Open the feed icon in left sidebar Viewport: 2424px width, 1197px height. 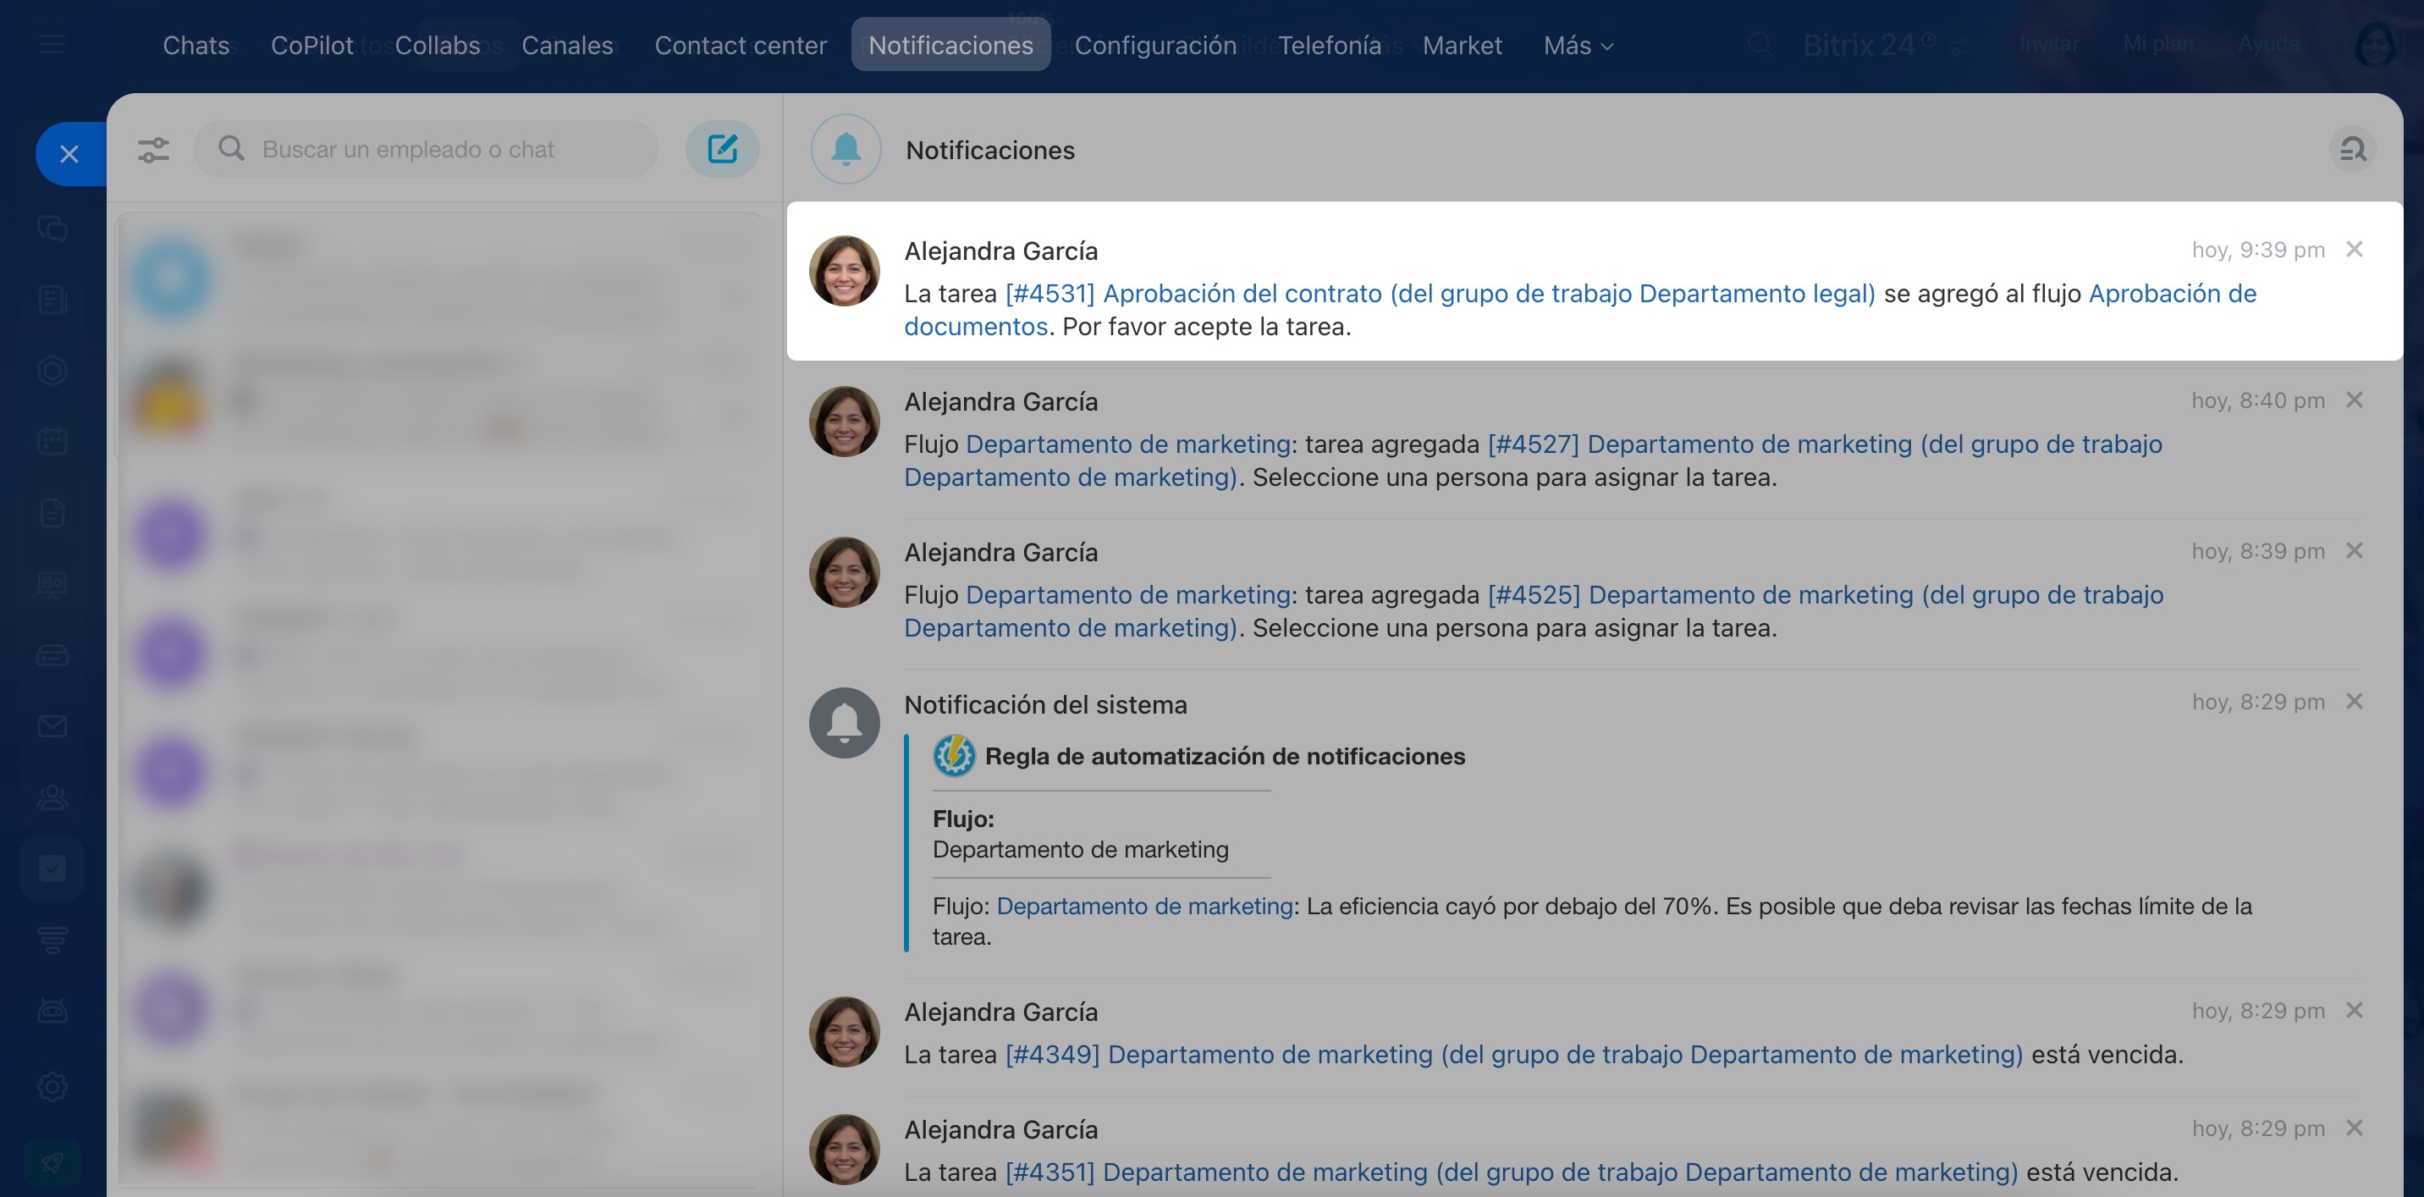(52, 300)
